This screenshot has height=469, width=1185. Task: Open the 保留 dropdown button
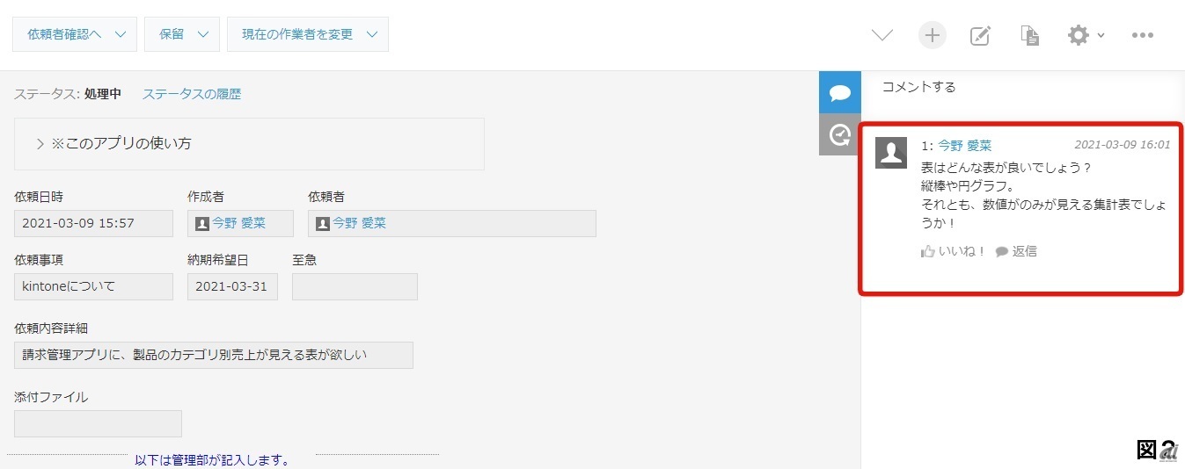[181, 34]
